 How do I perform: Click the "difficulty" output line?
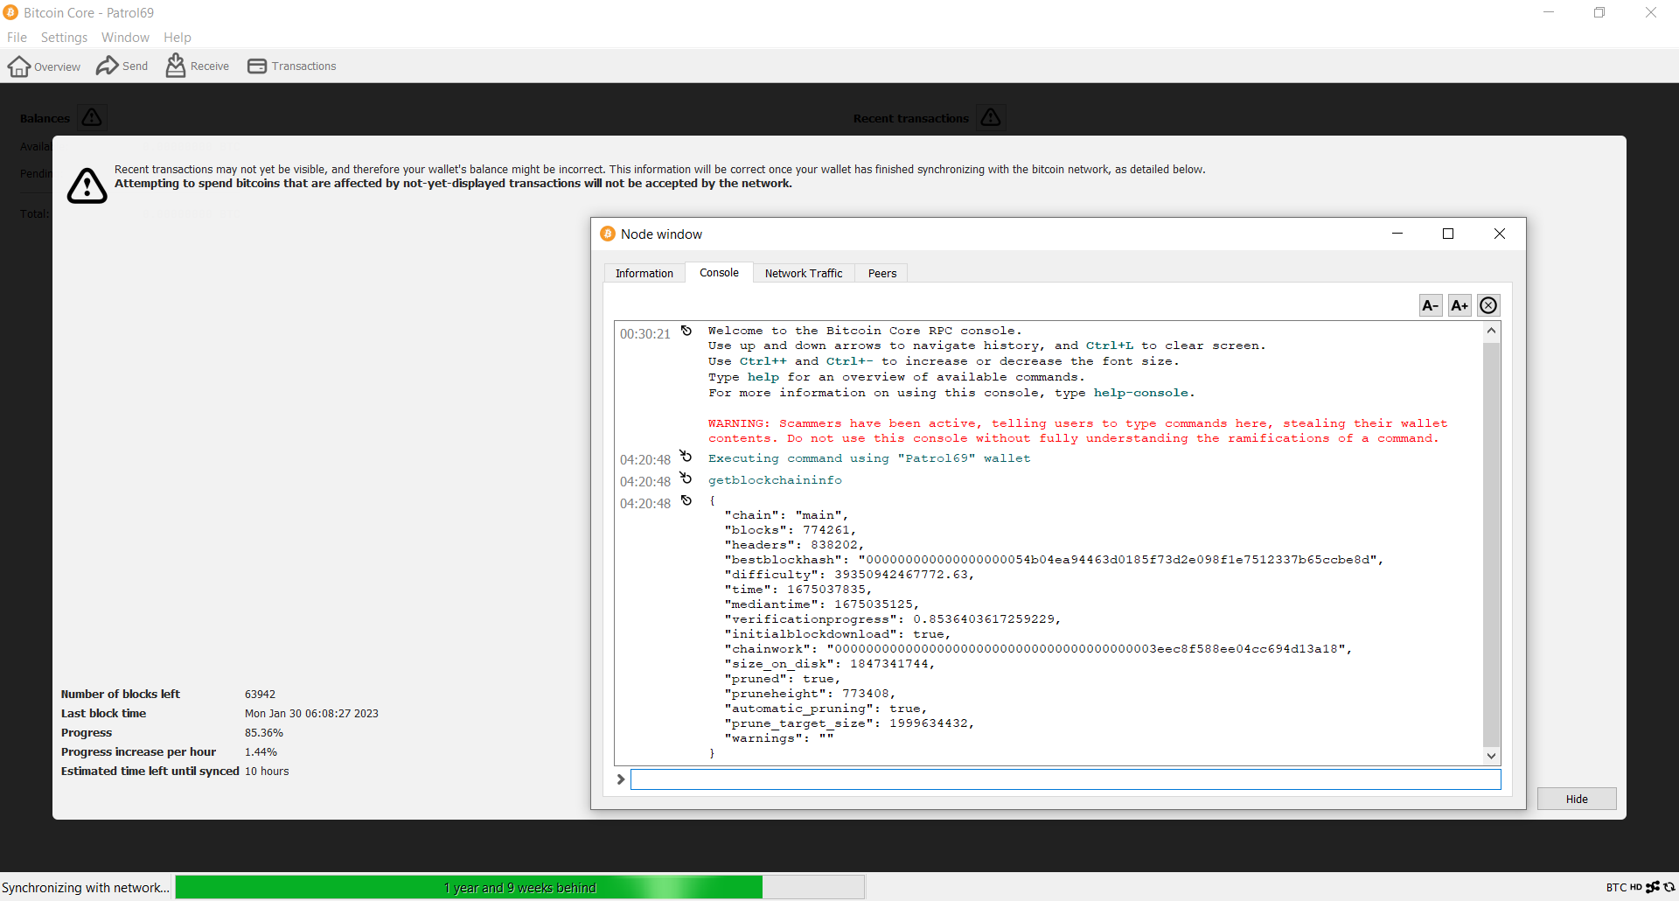click(848, 575)
